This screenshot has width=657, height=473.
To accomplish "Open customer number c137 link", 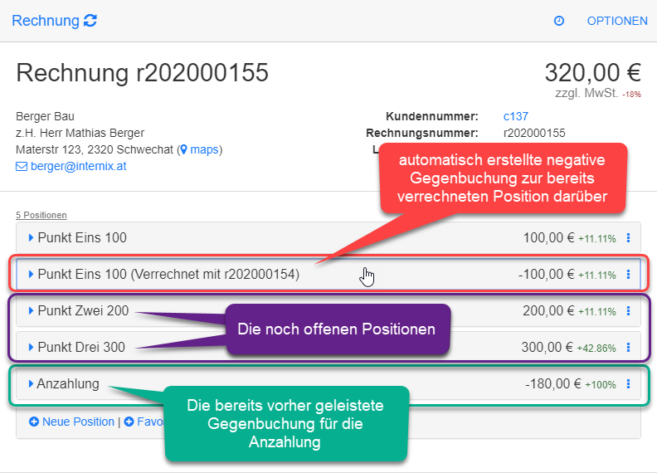I will pyautogui.click(x=515, y=116).
